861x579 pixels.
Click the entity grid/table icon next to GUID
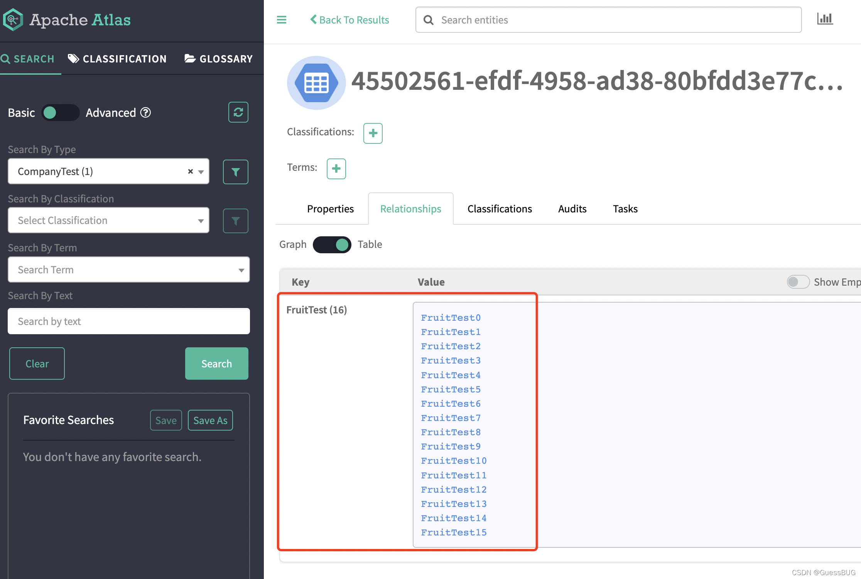click(315, 83)
